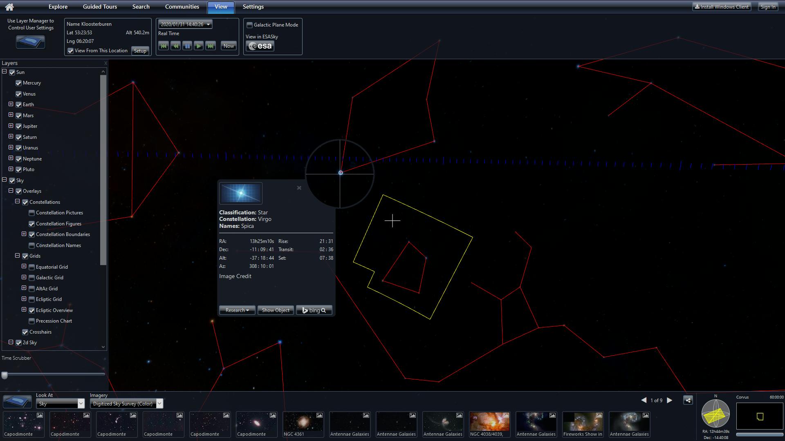
Task: Play time forward using the green play icon
Action: pos(199,46)
